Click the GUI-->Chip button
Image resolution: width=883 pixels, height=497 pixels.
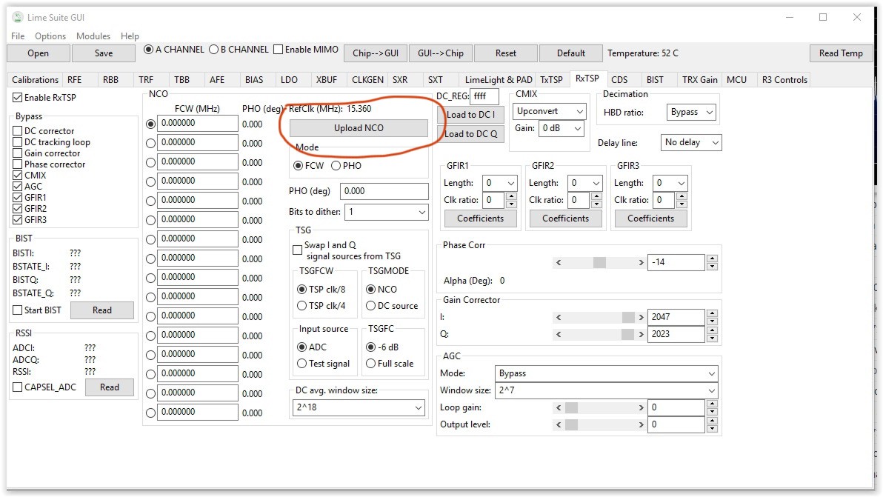[440, 53]
